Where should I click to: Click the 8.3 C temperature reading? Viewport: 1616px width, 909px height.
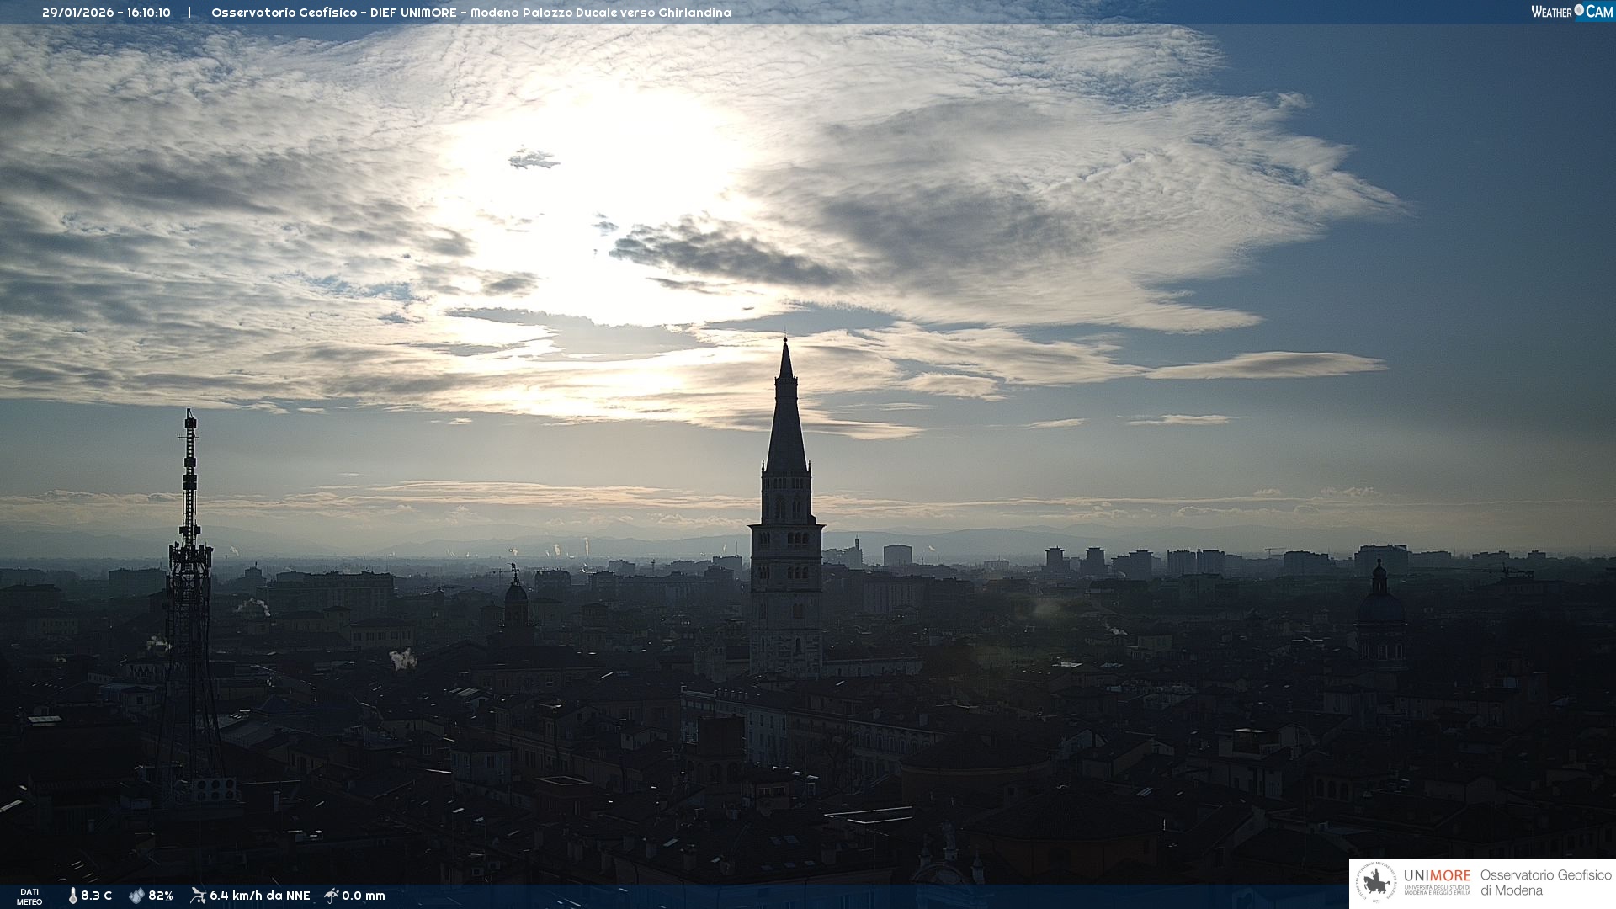pos(97,896)
